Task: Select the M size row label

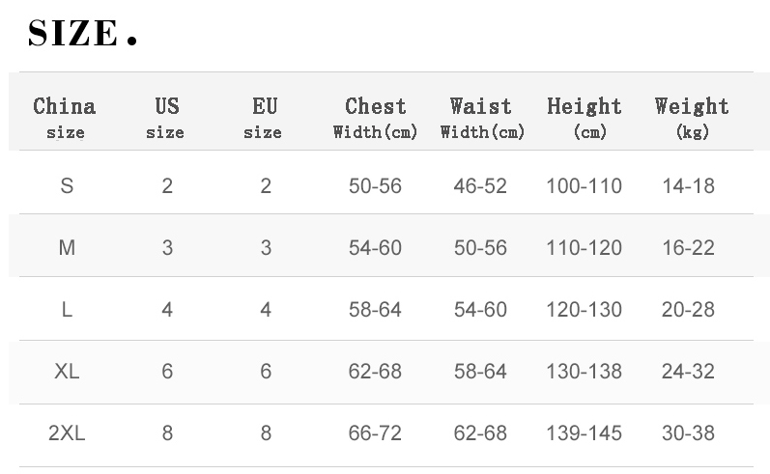Action: (67, 248)
